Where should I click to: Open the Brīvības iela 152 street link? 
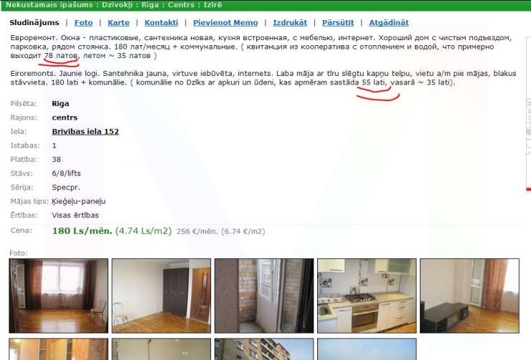click(85, 131)
